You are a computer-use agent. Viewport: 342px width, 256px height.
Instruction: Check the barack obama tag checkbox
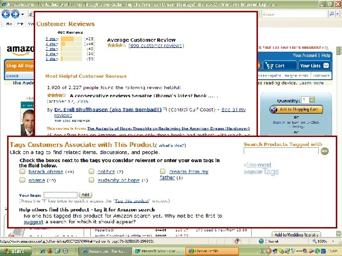coord(22,171)
